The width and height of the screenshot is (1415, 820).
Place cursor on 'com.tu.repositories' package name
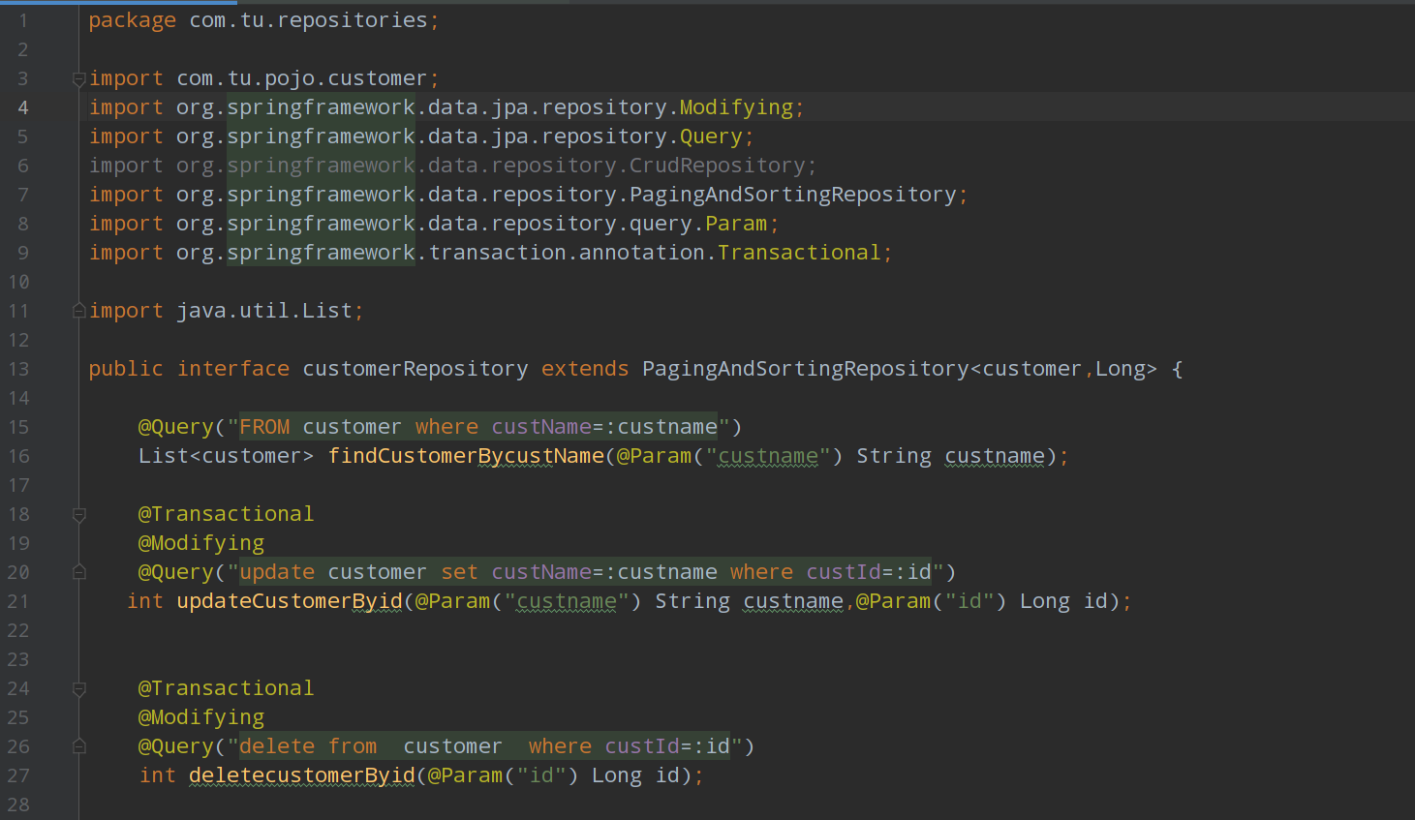[308, 20]
